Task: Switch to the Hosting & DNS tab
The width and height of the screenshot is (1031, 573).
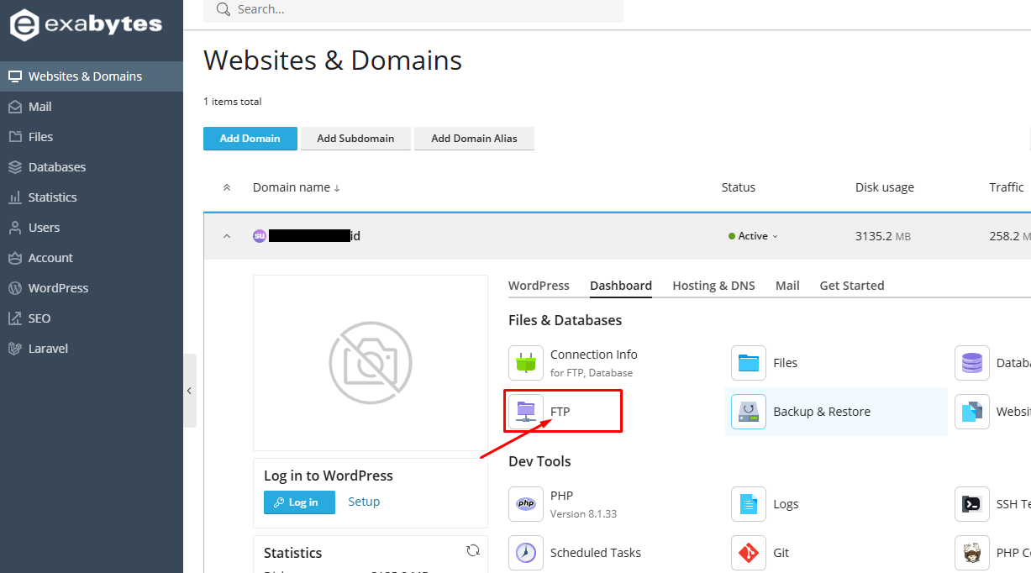Action: pyautogui.click(x=713, y=286)
